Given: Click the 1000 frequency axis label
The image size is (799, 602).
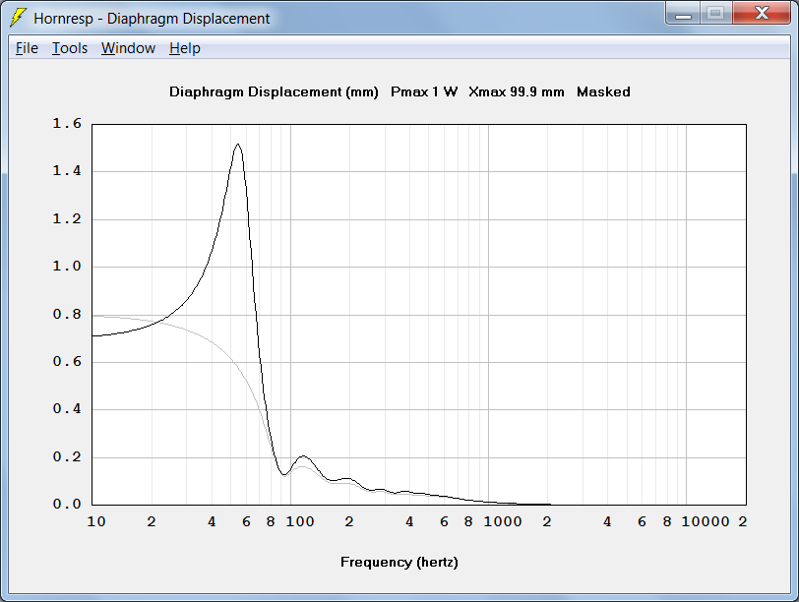Looking at the screenshot, I should [x=503, y=521].
